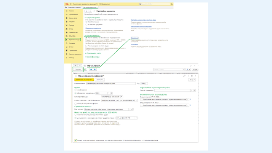Open the Строка Раздела 2 Расчета 6-НДФЛ dropdown
272x153 pixels.
[x=136, y=100]
